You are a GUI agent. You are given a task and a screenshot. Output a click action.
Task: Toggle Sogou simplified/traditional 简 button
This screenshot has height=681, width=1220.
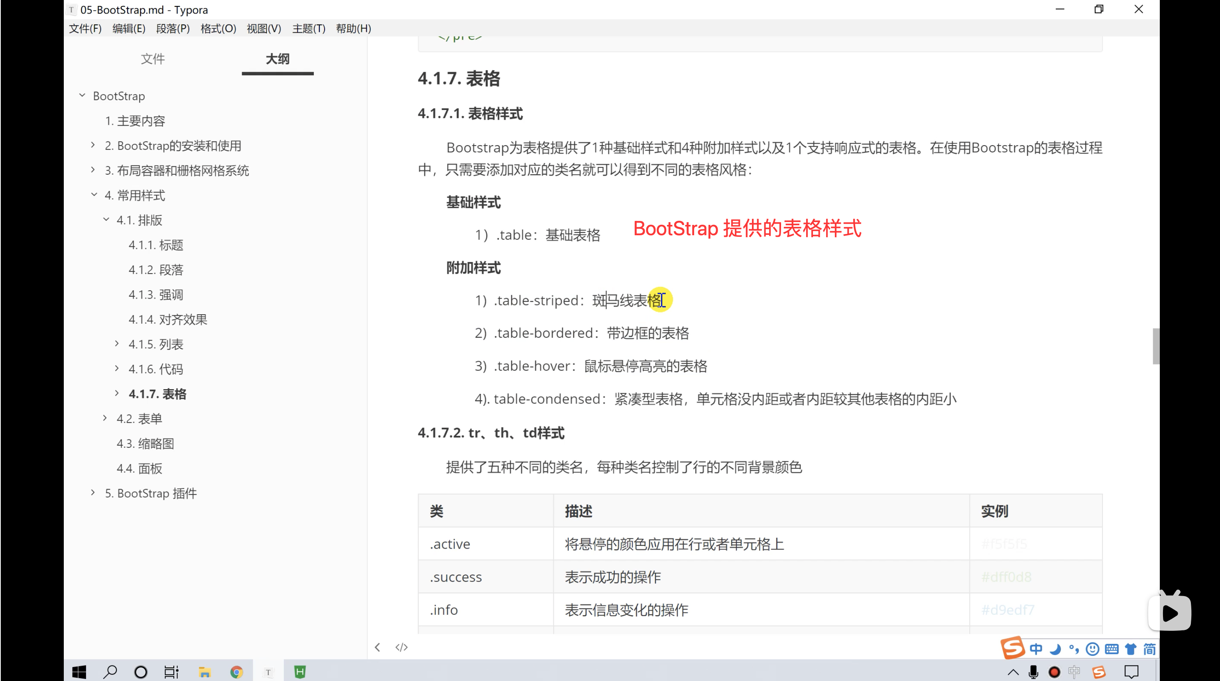click(x=1149, y=649)
